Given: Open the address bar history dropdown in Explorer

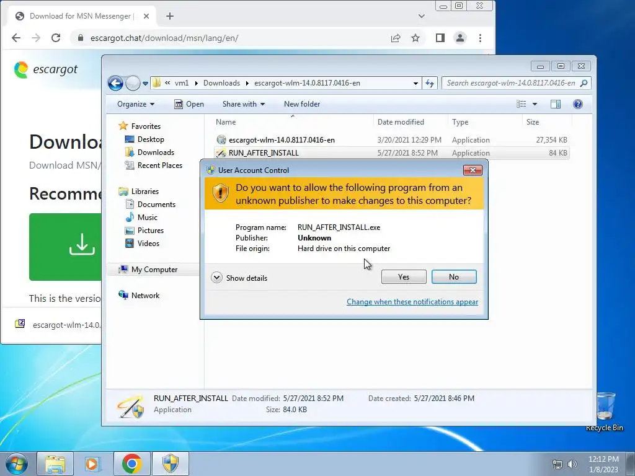Looking at the screenshot, I should click(415, 84).
